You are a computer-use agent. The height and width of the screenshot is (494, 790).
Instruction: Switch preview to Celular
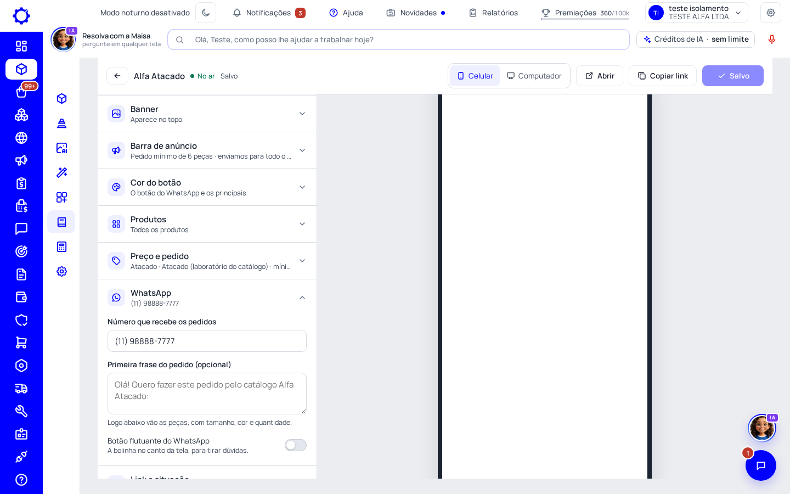coord(475,76)
